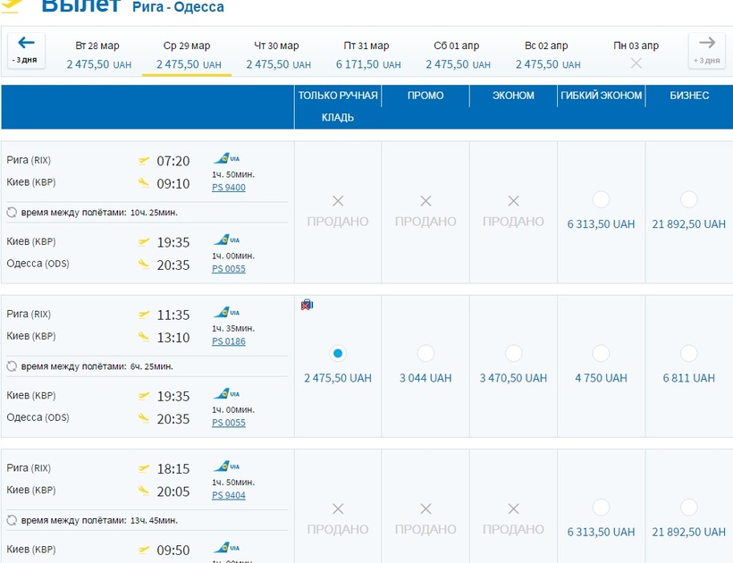
Task: Open flight PS 0186 details link
Action: [x=229, y=341]
